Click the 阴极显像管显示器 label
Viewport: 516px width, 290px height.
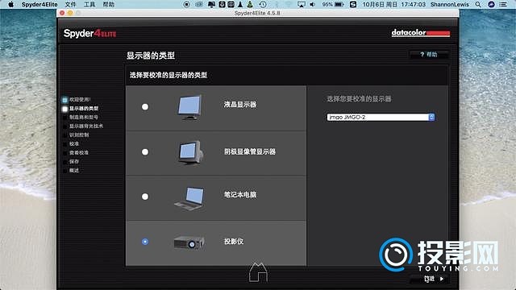[x=250, y=151]
